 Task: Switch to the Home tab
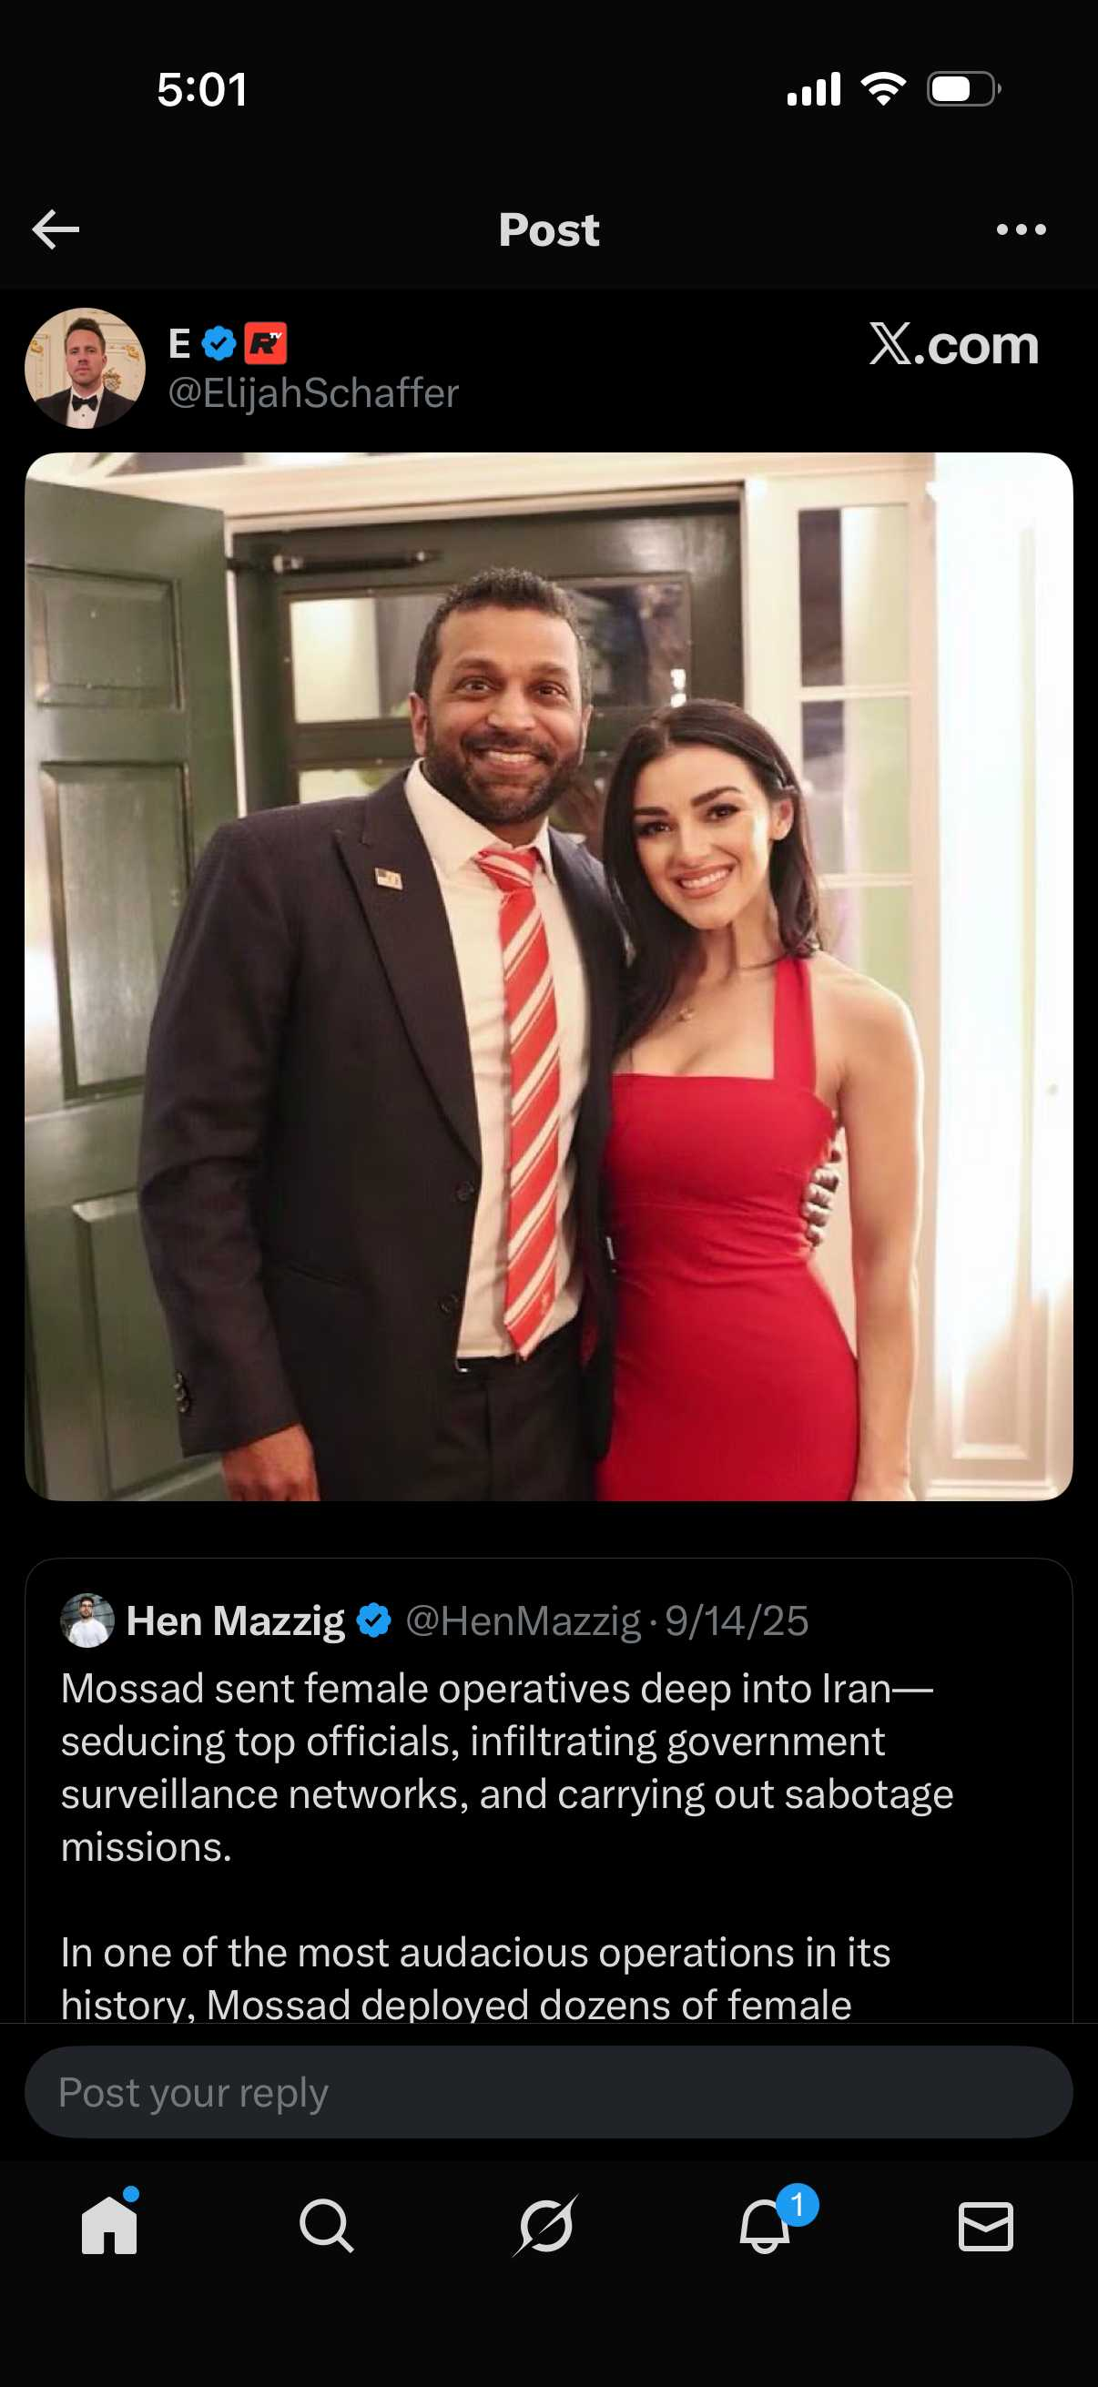(x=109, y=2226)
